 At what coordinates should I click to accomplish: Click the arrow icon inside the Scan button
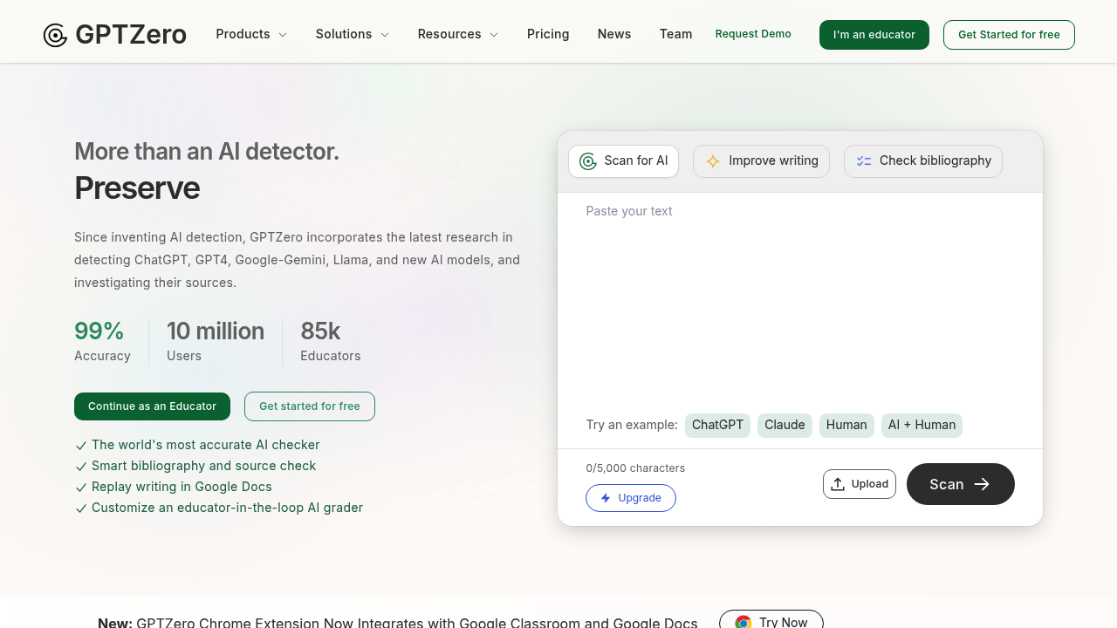click(983, 484)
